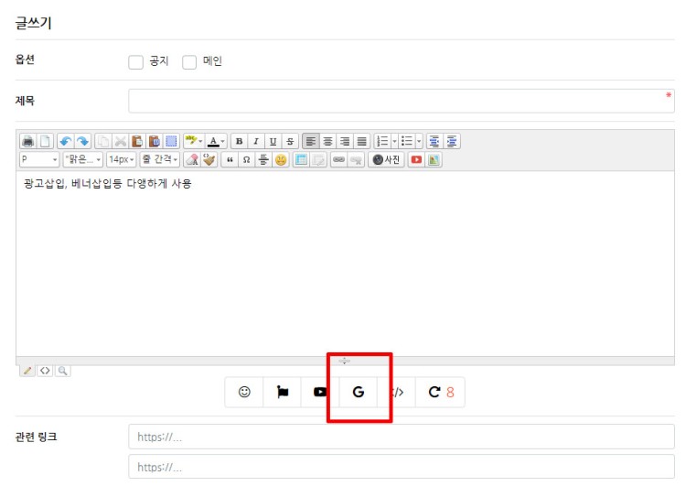This screenshot has width=686, height=486.
Task: Switch to HTML source mode tab
Action: (x=44, y=371)
